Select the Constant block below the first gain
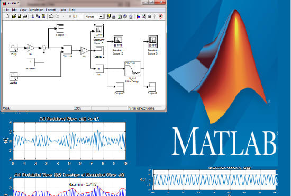Screen dimensions: 291x196 pyautogui.click(x=31, y=63)
